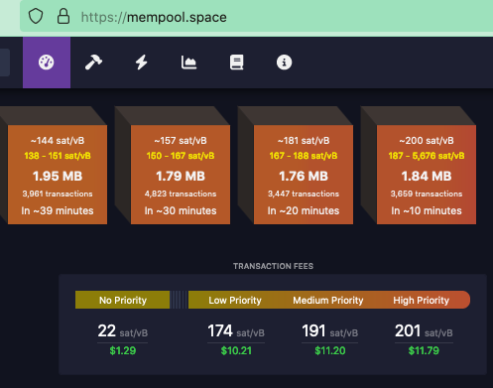Click the 138 - 151 sat/vB range

(58, 156)
